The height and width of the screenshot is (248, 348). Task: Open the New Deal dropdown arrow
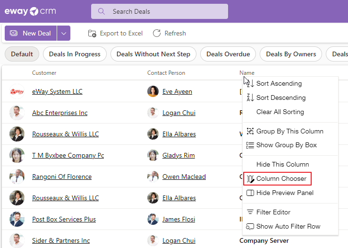64,33
